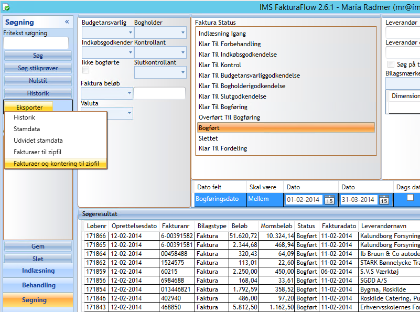Open the Eksporter menu button
The height and width of the screenshot is (312, 420).
coord(29,107)
